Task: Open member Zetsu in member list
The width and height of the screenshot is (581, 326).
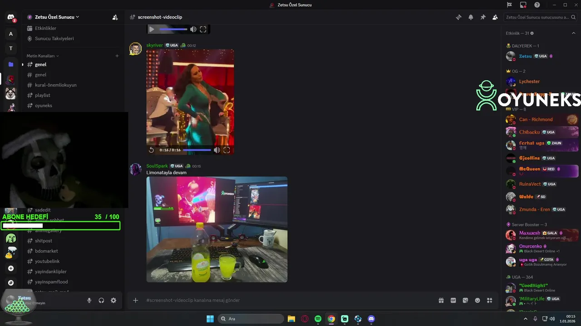Action: 525,56
